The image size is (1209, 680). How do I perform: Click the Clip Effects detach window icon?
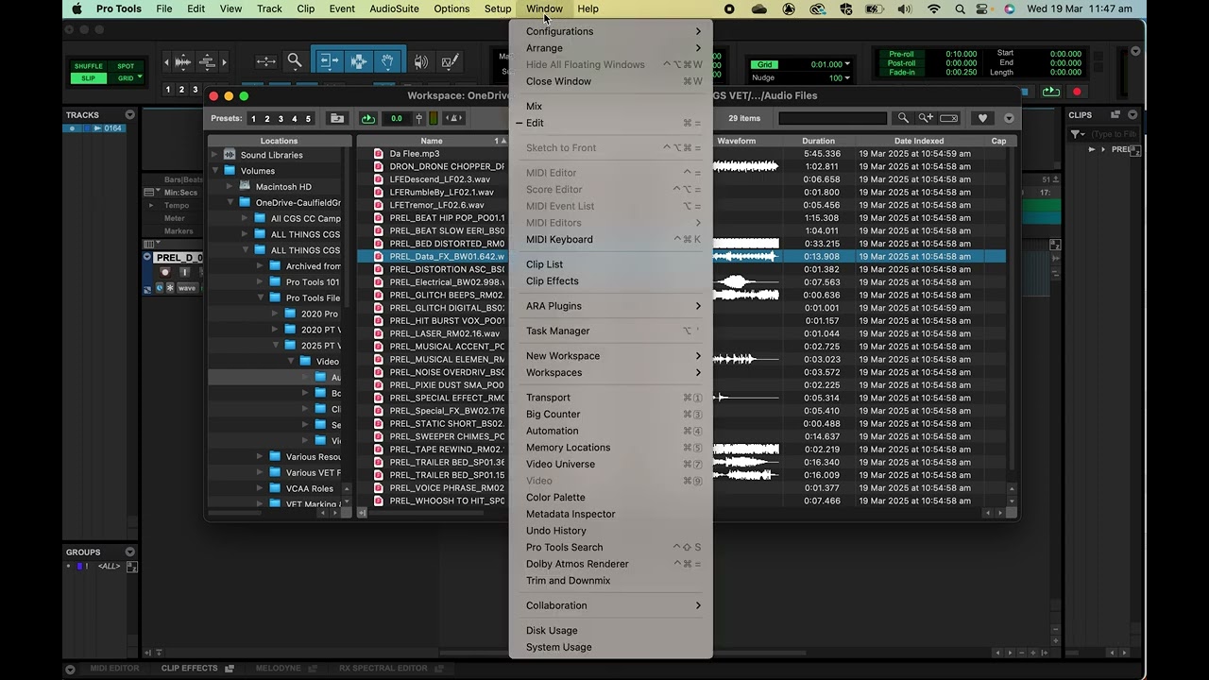[230, 669]
